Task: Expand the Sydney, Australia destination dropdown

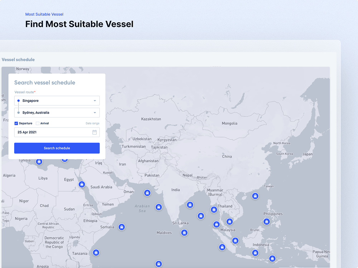Action: 57,113
